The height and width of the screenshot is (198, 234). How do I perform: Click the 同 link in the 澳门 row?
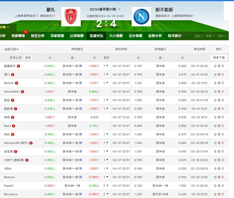point(222,75)
